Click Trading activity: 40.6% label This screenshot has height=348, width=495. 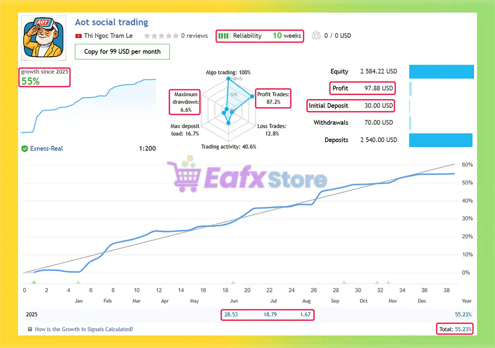(x=229, y=147)
